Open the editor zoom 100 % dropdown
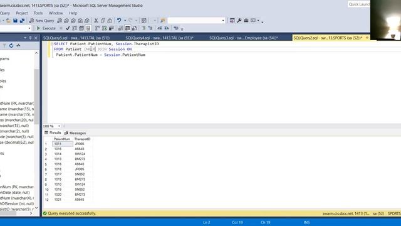 (59, 126)
